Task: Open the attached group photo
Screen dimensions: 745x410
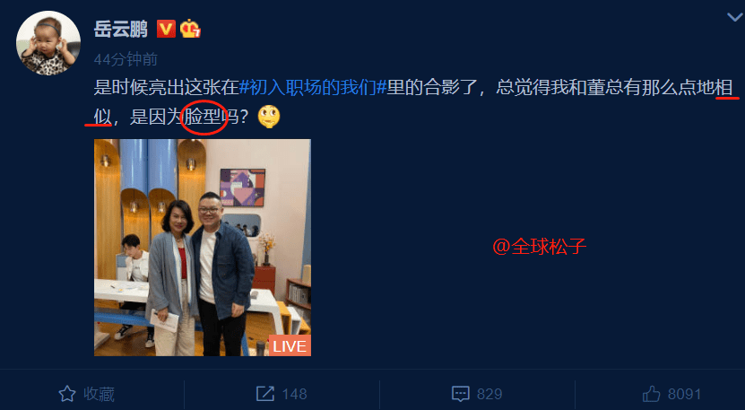Action: pos(203,248)
